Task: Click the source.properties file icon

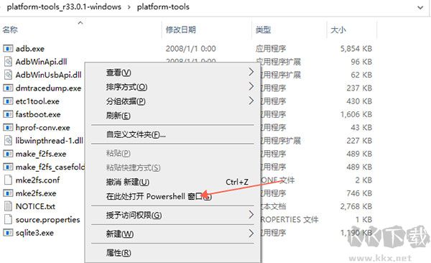Action: coord(8,220)
